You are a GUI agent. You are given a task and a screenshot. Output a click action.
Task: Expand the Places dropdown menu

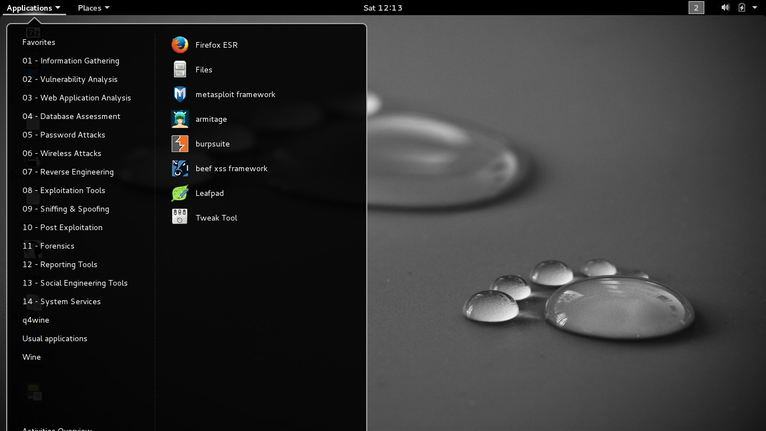pyautogui.click(x=93, y=8)
